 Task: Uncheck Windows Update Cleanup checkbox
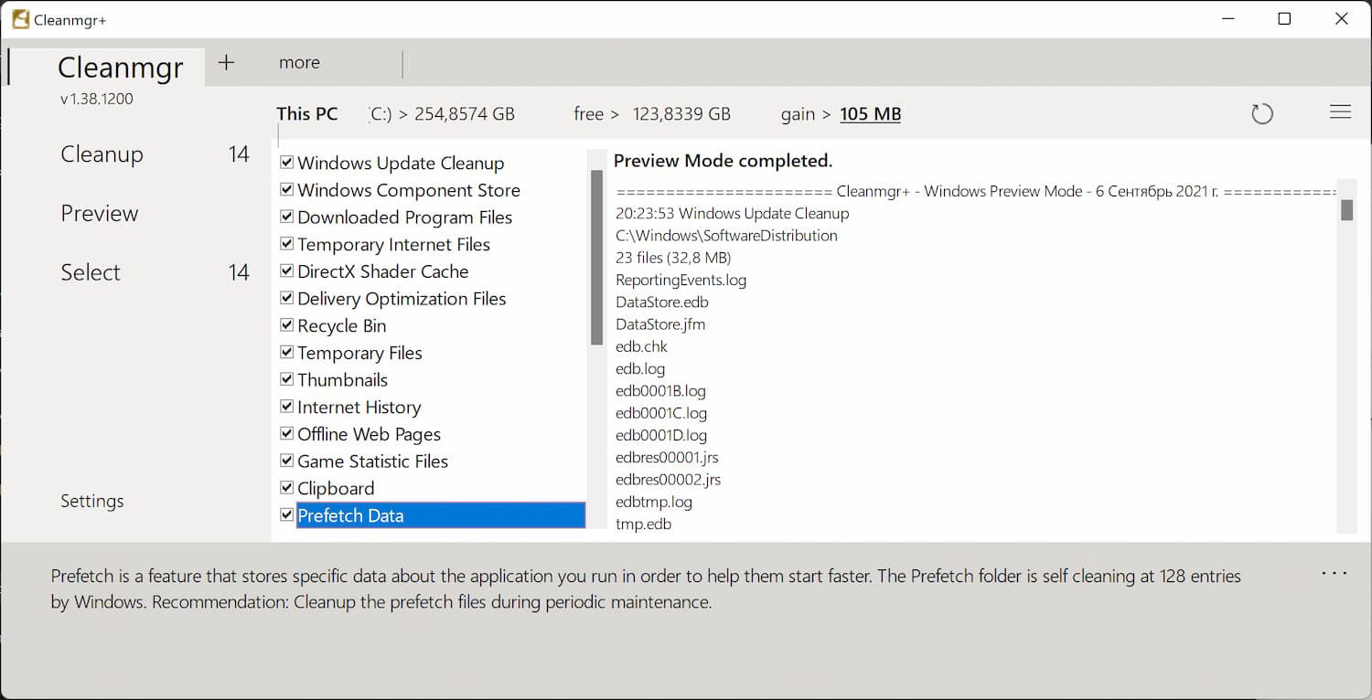(x=287, y=163)
